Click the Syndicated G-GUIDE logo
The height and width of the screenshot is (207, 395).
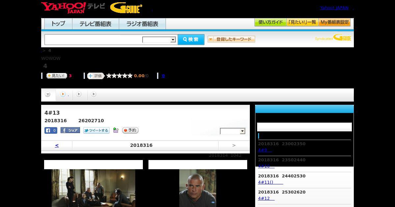pyautogui.click(x=333, y=37)
